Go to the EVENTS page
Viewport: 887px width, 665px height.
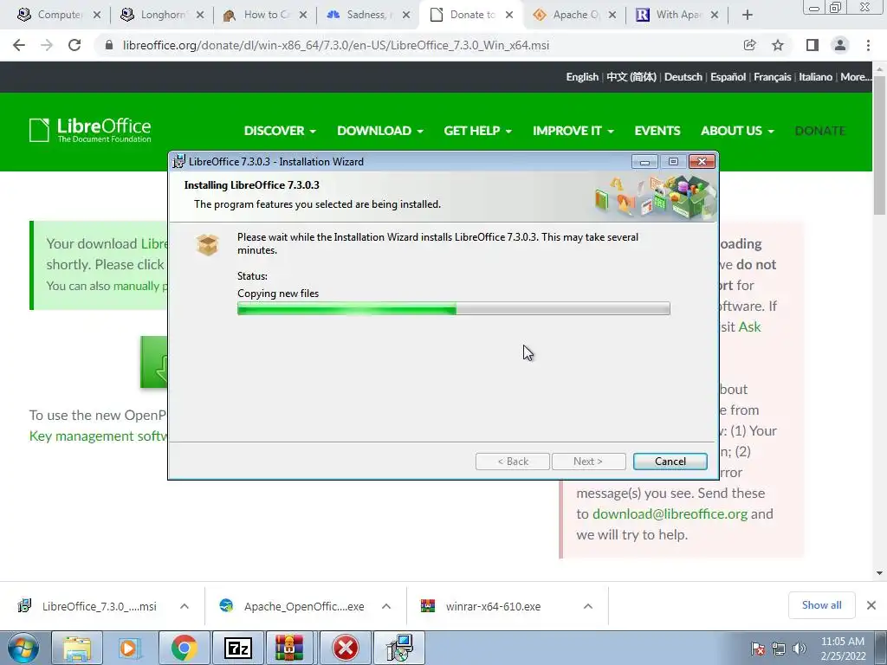tap(657, 131)
